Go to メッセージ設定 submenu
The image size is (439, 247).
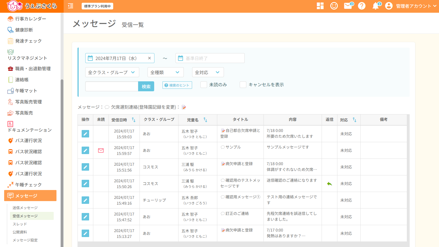[x=25, y=240]
